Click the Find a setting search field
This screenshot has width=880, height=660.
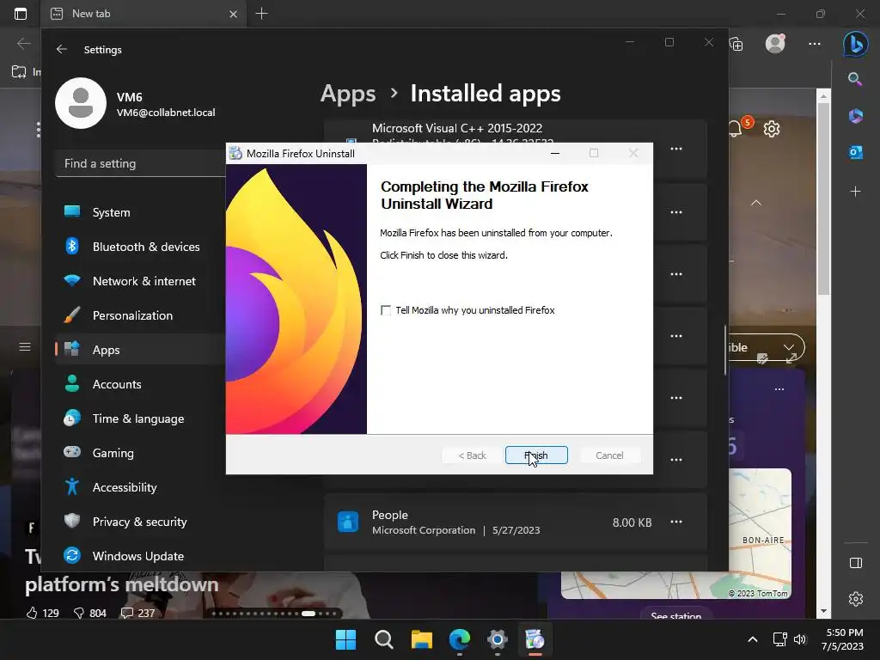pos(141,163)
